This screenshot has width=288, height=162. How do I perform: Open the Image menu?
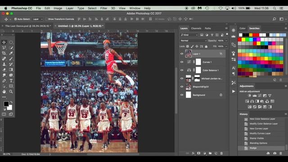(58, 8)
